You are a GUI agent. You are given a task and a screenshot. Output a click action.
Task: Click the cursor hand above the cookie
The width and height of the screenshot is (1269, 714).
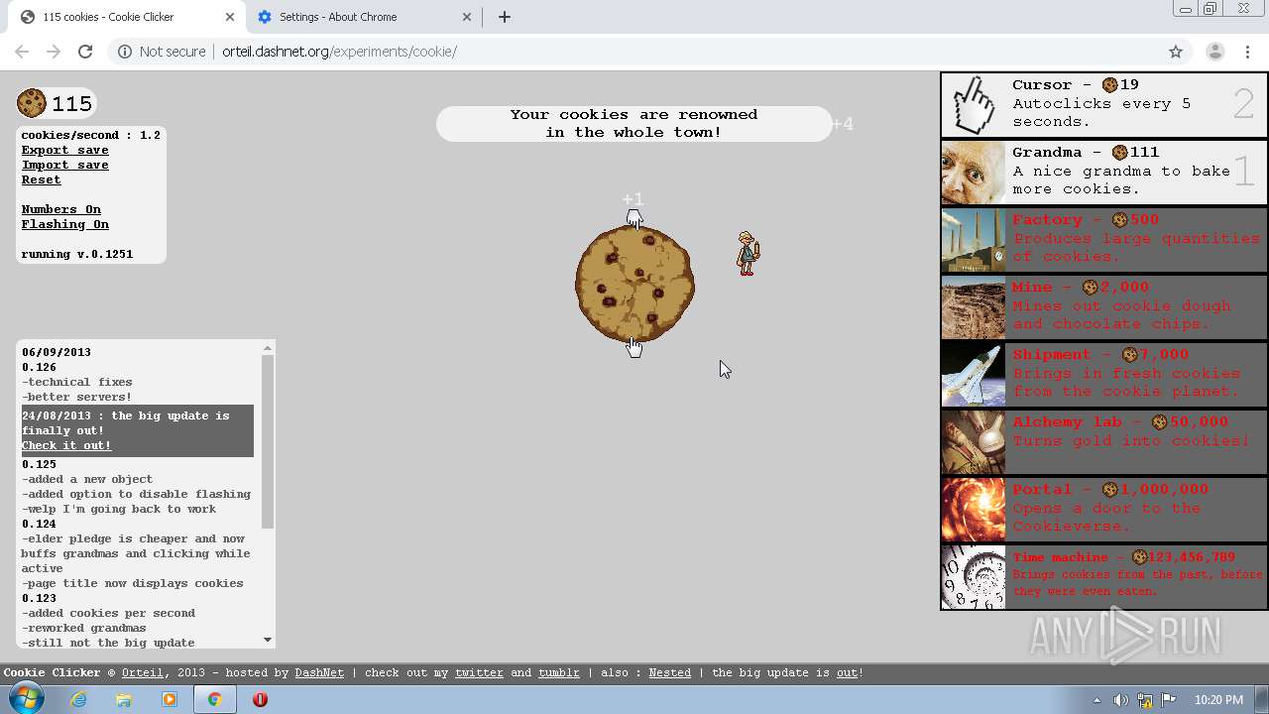(634, 218)
